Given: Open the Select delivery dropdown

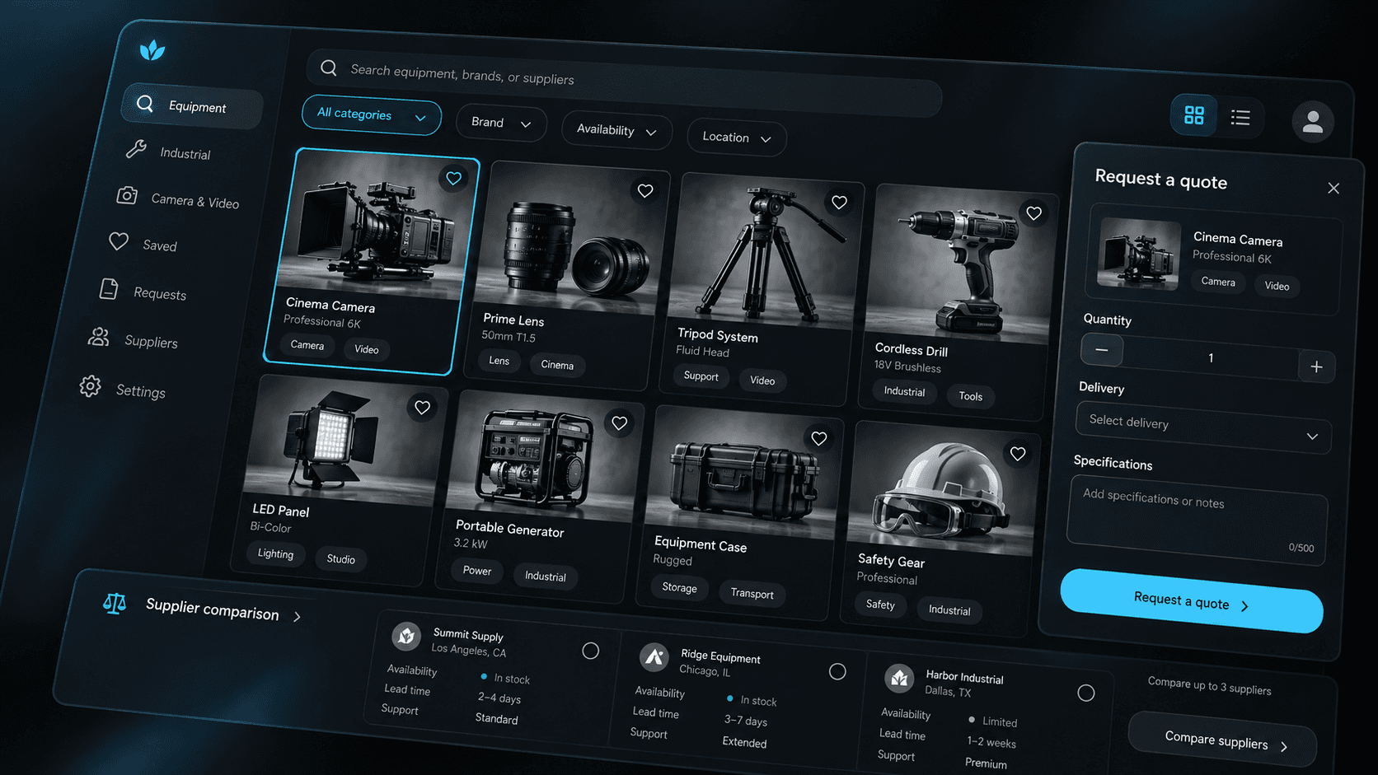Looking at the screenshot, I should 1203,427.
